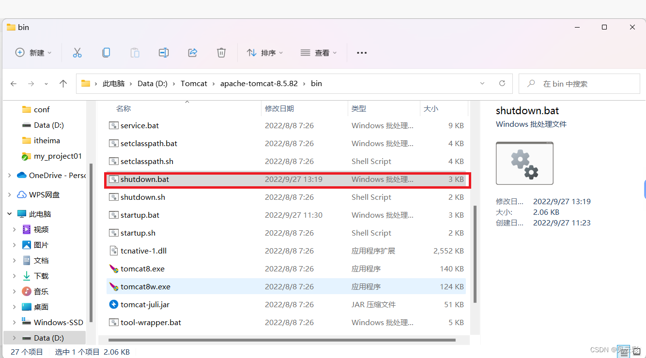
Task: Open the 查看 (View) dropdown
Action: [318, 53]
